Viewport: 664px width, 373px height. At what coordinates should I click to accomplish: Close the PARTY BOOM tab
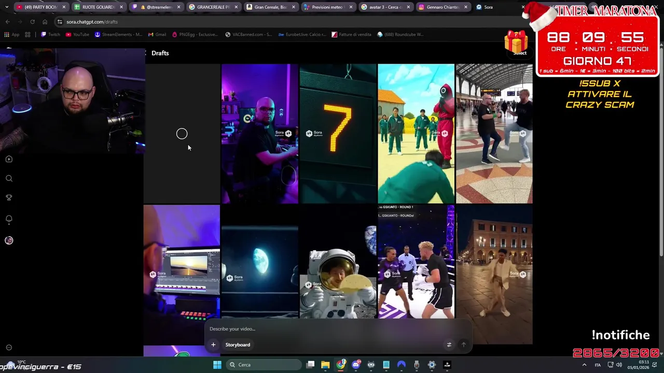click(x=64, y=7)
